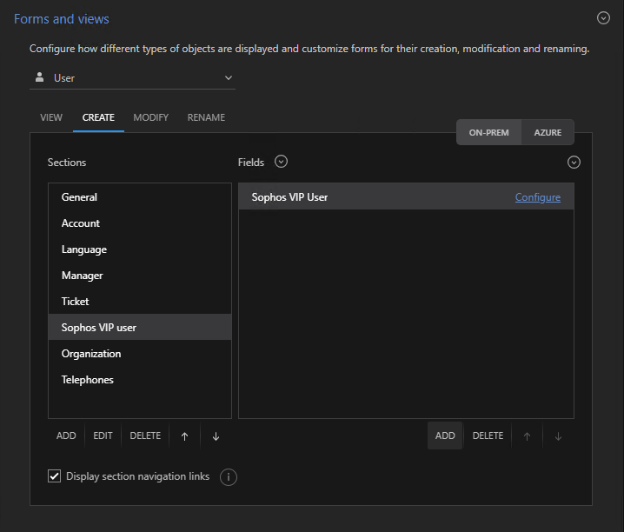The width and height of the screenshot is (624, 532).
Task: Move section down with arrow icon
Action: tap(216, 436)
